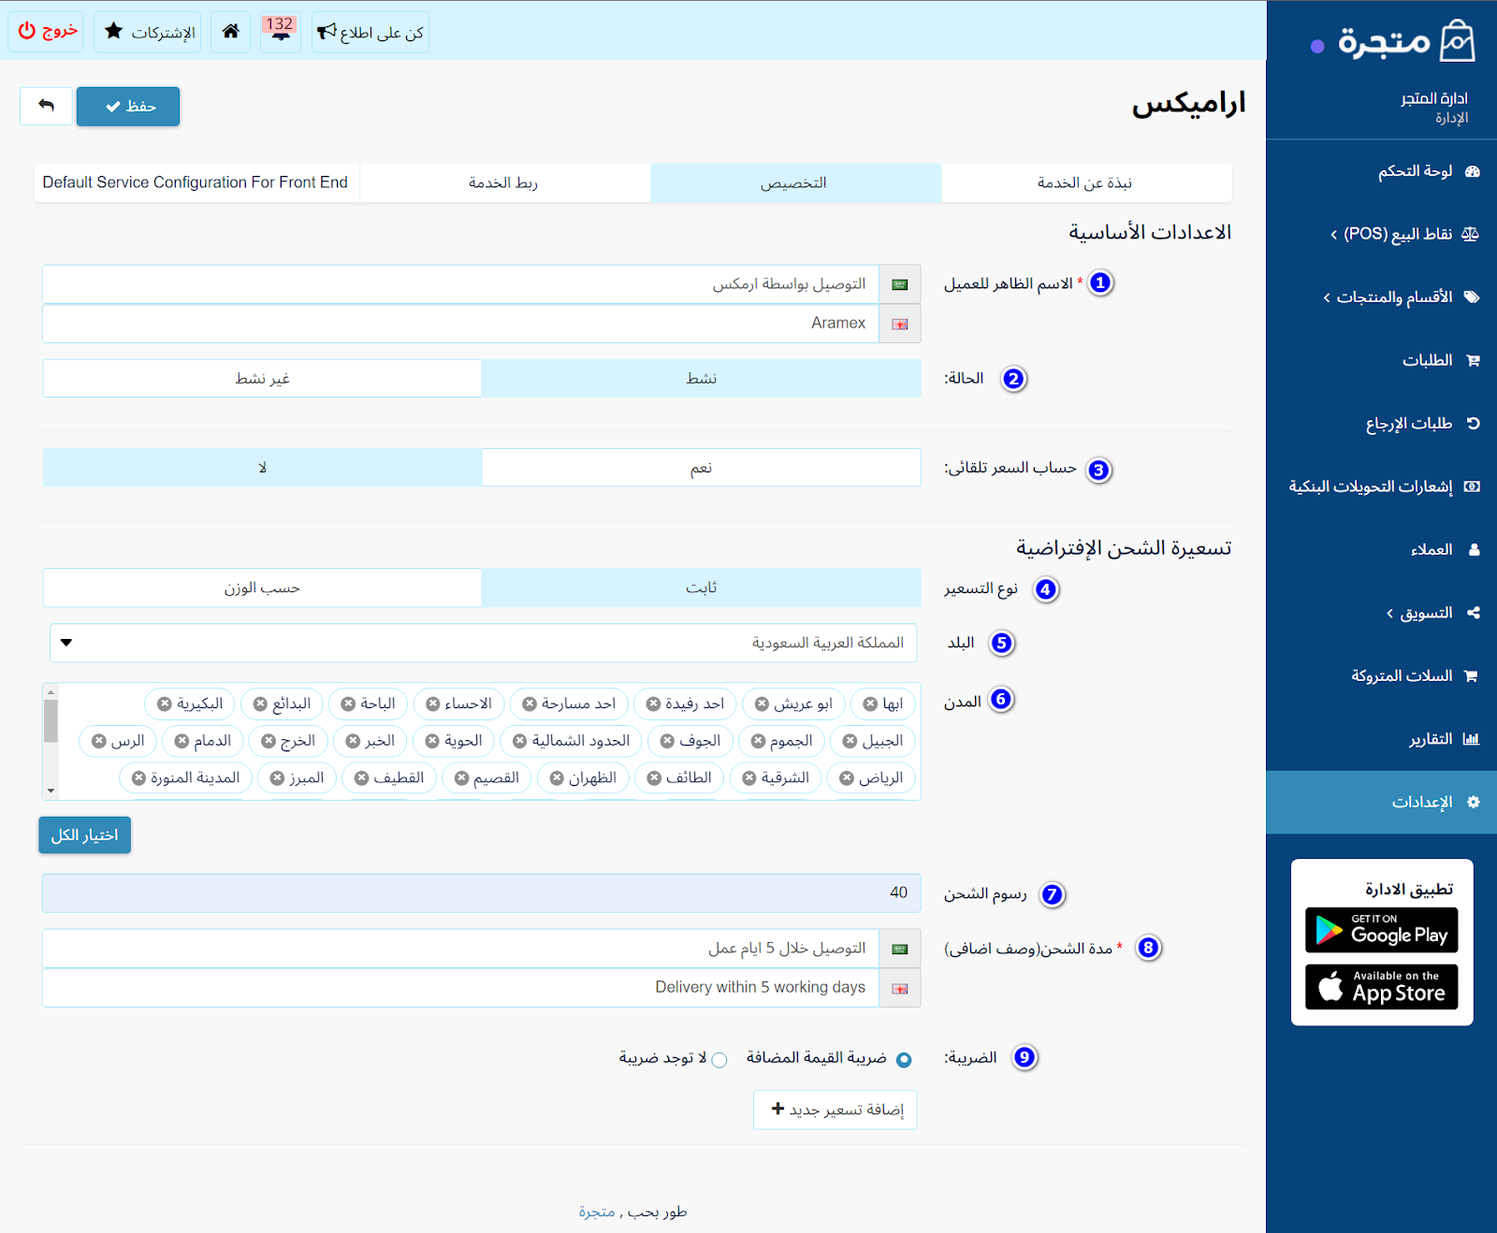Open ربط الخدمة tab
The width and height of the screenshot is (1497, 1233).
505,182
